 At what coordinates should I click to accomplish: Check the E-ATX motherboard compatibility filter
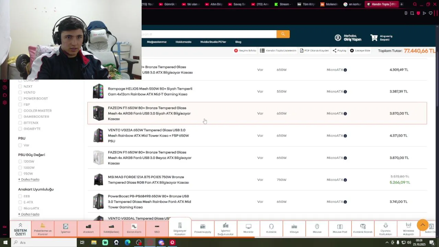20,202
